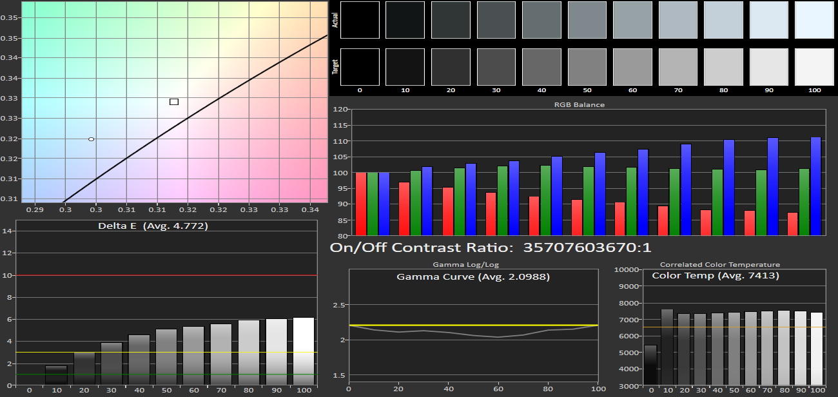Viewport: 838px width, 397px height.
Task: Select the Color Temp bar at 0
Action: point(650,365)
